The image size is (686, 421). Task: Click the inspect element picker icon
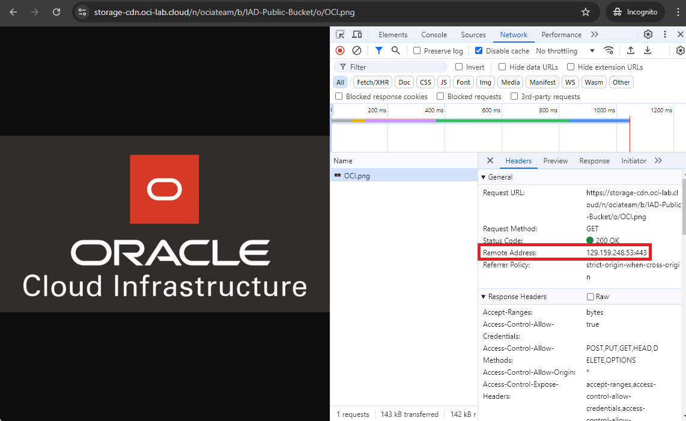[x=340, y=35]
